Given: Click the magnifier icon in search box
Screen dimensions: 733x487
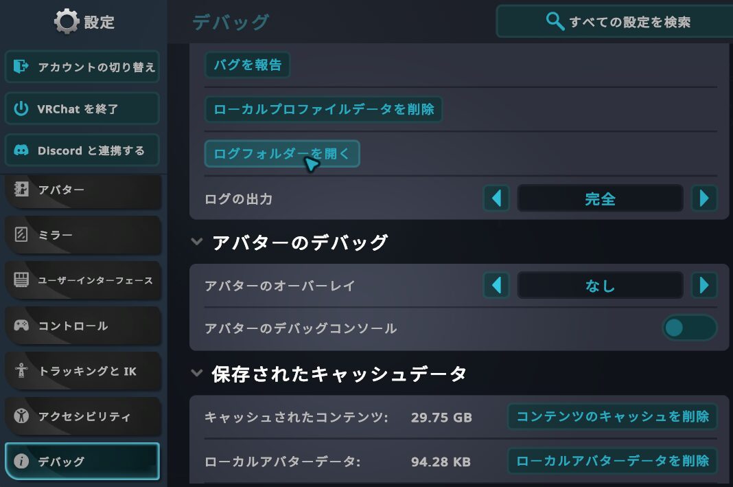Looking at the screenshot, I should 555,21.
